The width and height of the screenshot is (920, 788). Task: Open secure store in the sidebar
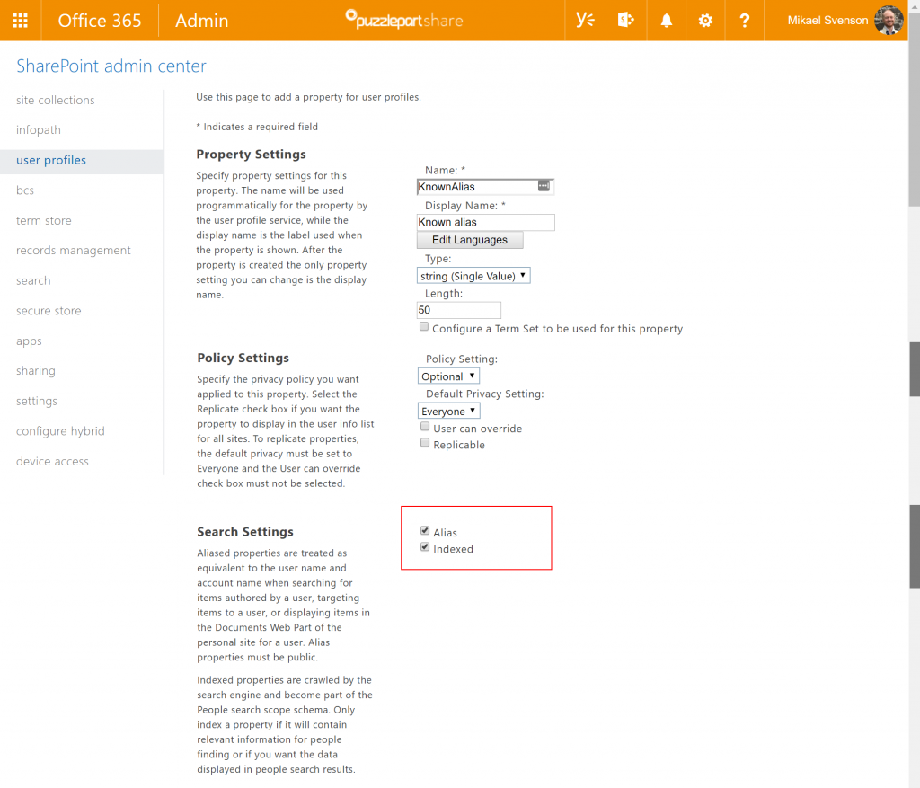pos(49,311)
